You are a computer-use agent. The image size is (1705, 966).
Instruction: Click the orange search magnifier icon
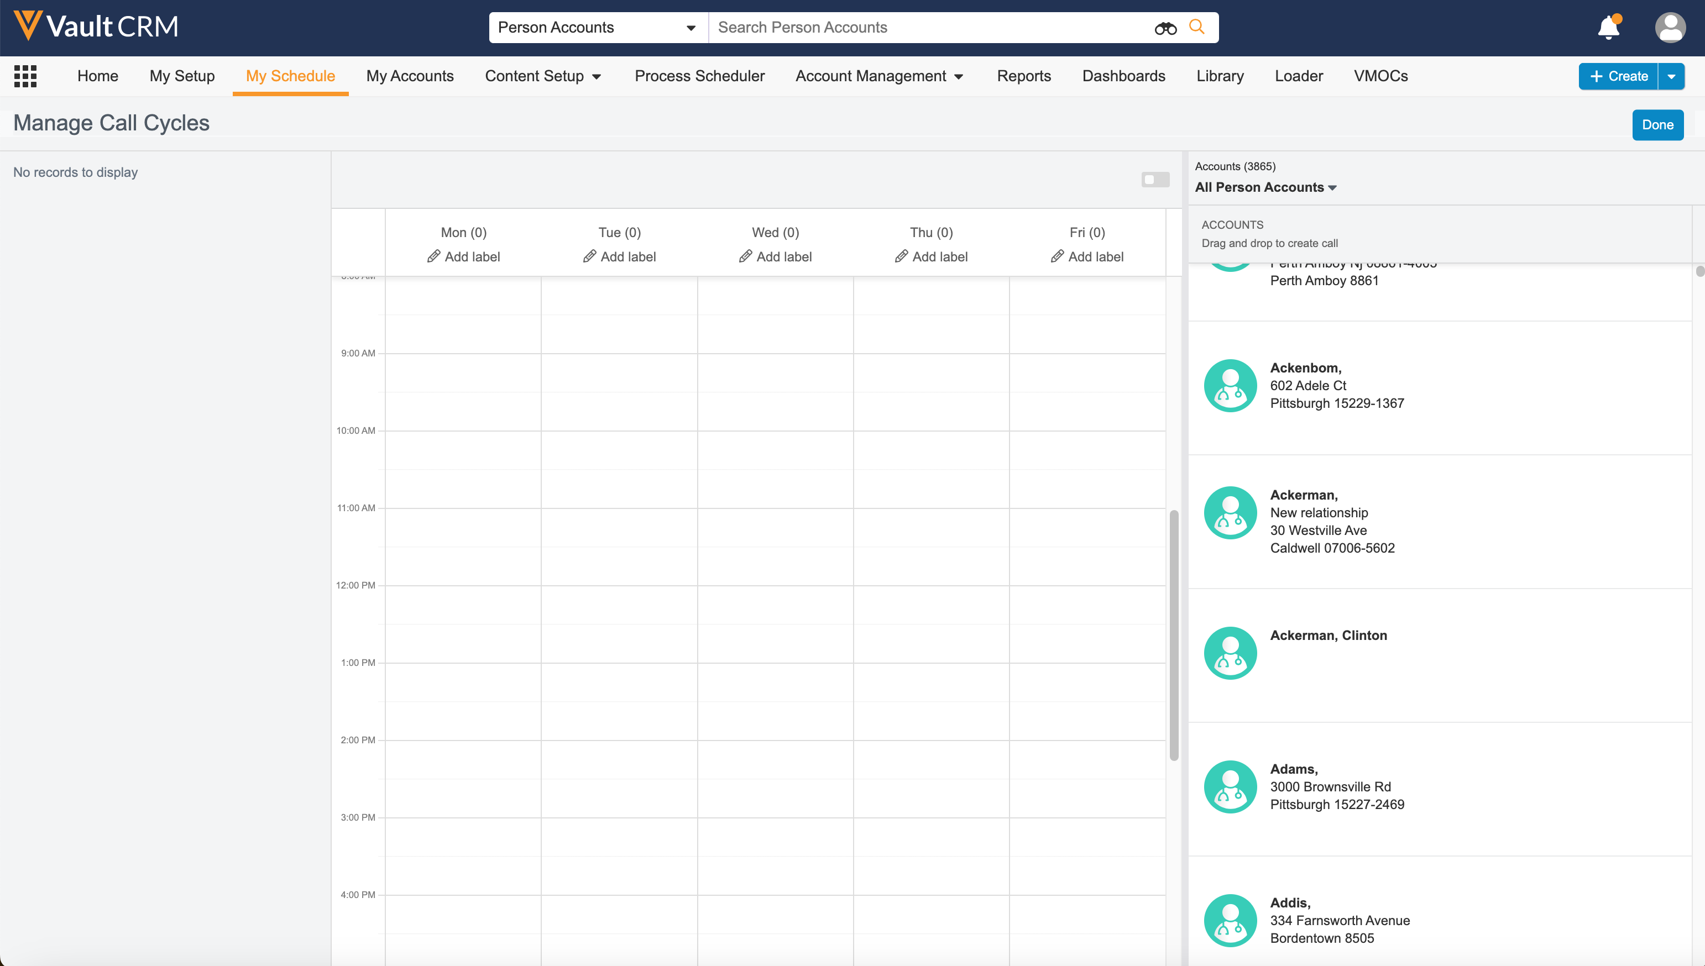click(x=1196, y=27)
